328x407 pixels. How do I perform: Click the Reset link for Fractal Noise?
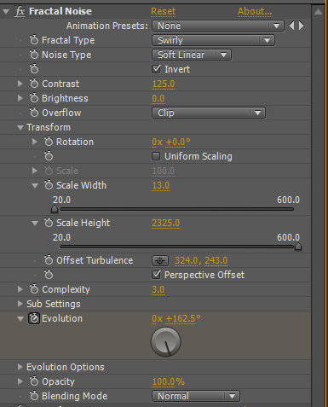pyautogui.click(x=164, y=11)
